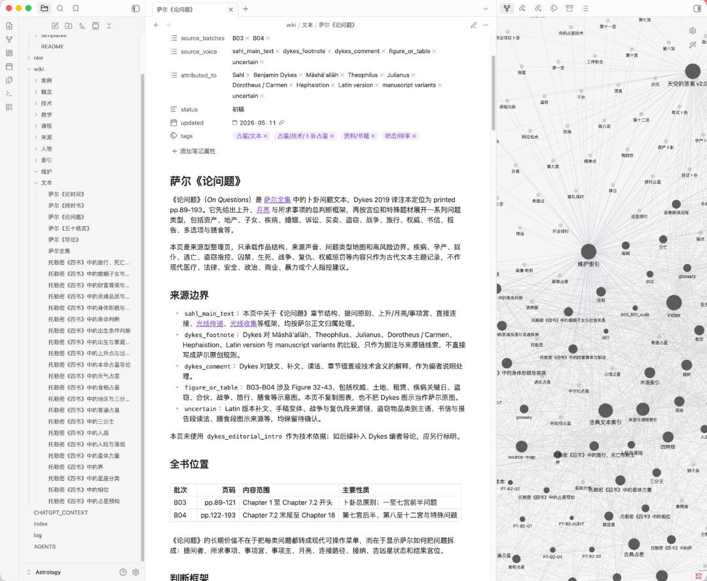This screenshot has width=707, height=581.
Task: Navigate back with the left arrow
Action: click(156, 26)
